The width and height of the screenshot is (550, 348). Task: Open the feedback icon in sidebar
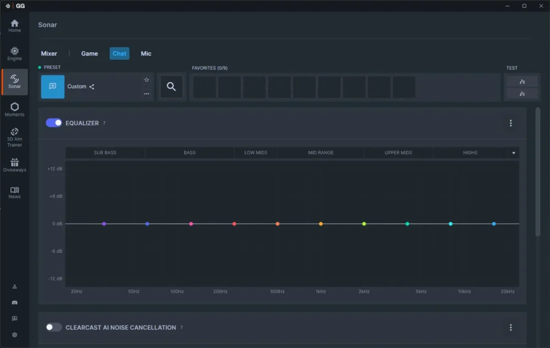click(14, 318)
